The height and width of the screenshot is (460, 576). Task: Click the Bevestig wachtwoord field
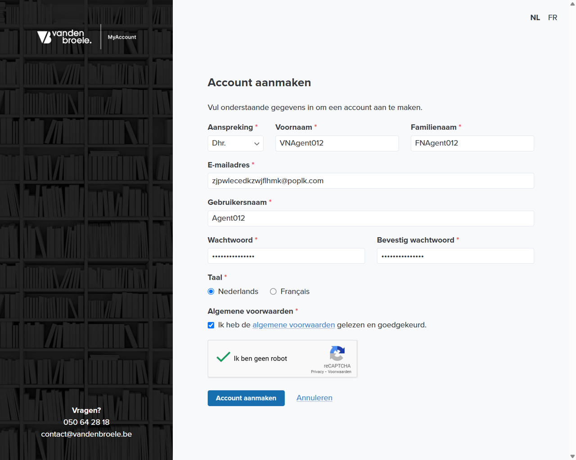(x=455, y=256)
